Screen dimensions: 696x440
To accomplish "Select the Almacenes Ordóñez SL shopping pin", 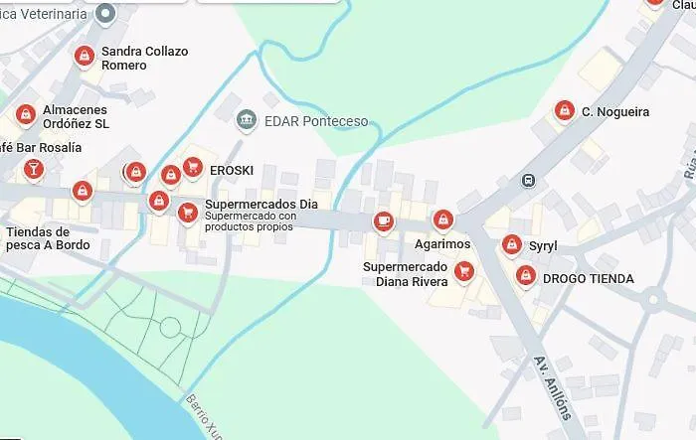I will click(x=26, y=116).
